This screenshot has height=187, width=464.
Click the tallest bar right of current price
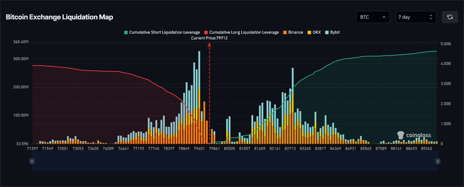coord(292,106)
